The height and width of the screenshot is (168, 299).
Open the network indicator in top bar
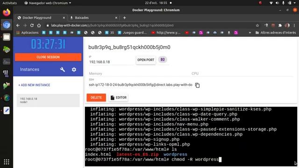pyautogui.click(x=271, y=3)
